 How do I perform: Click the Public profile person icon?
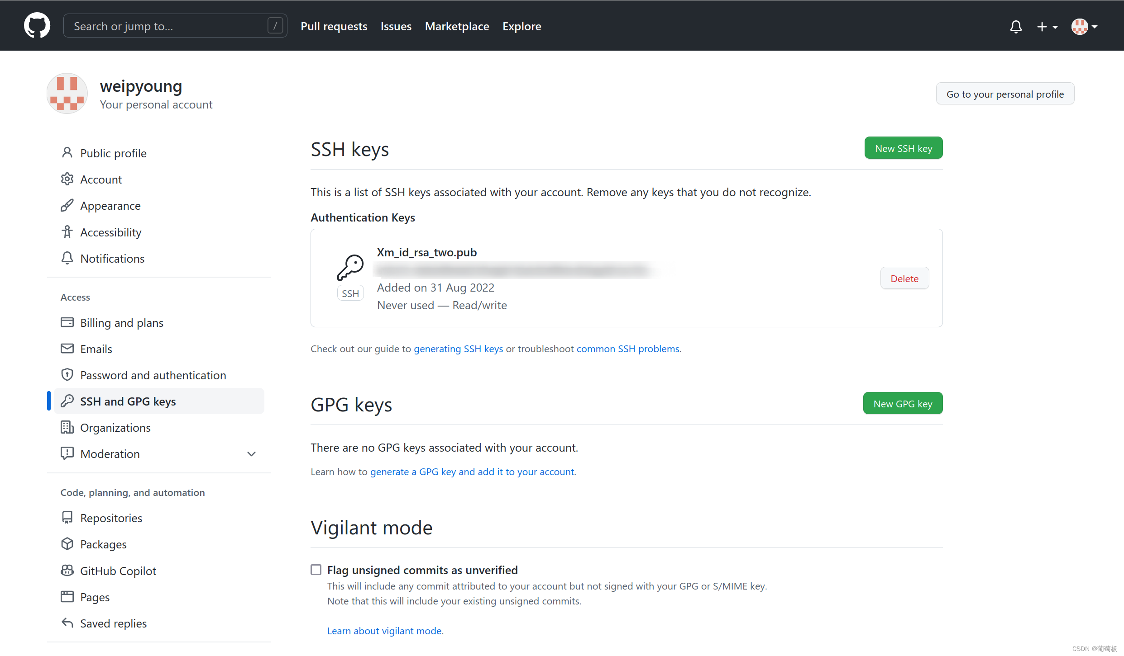[x=67, y=153]
